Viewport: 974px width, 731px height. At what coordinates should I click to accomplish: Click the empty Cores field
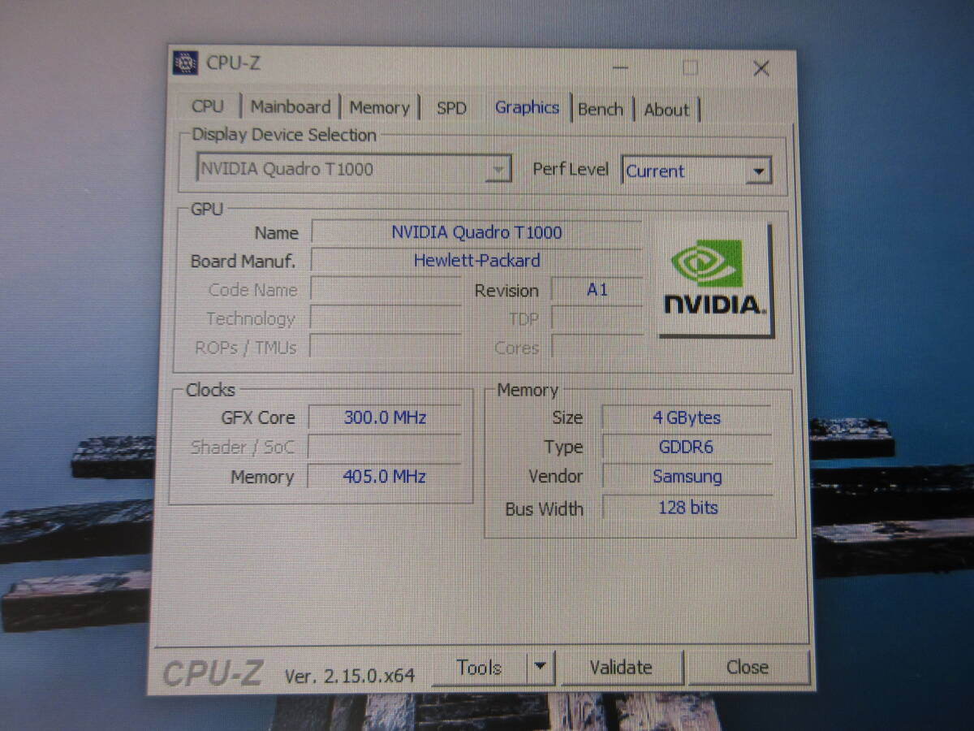point(597,348)
